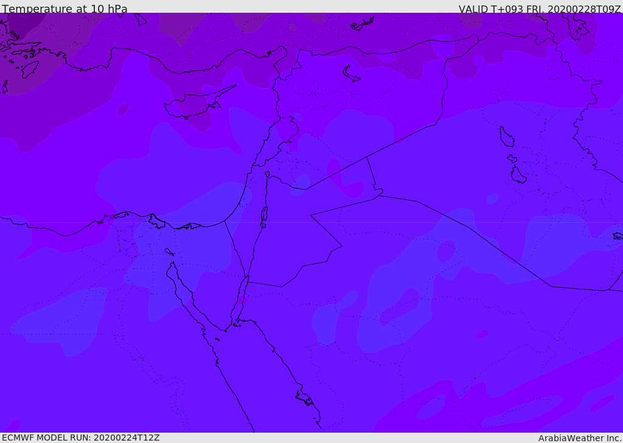The height and width of the screenshot is (443, 623).
Task: Click the 'Temperature at 10 hPa' title text
Action: point(64,9)
